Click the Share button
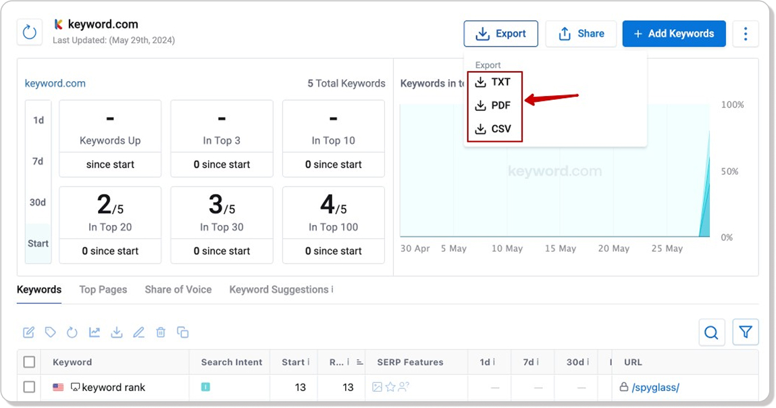 coord(581,34)
